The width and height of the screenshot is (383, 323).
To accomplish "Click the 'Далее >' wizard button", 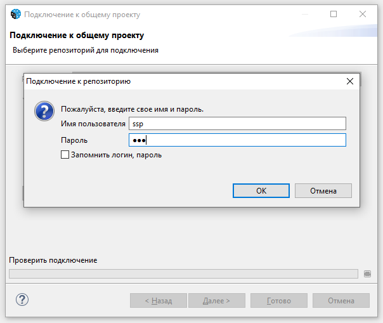I will click(217, 301).
